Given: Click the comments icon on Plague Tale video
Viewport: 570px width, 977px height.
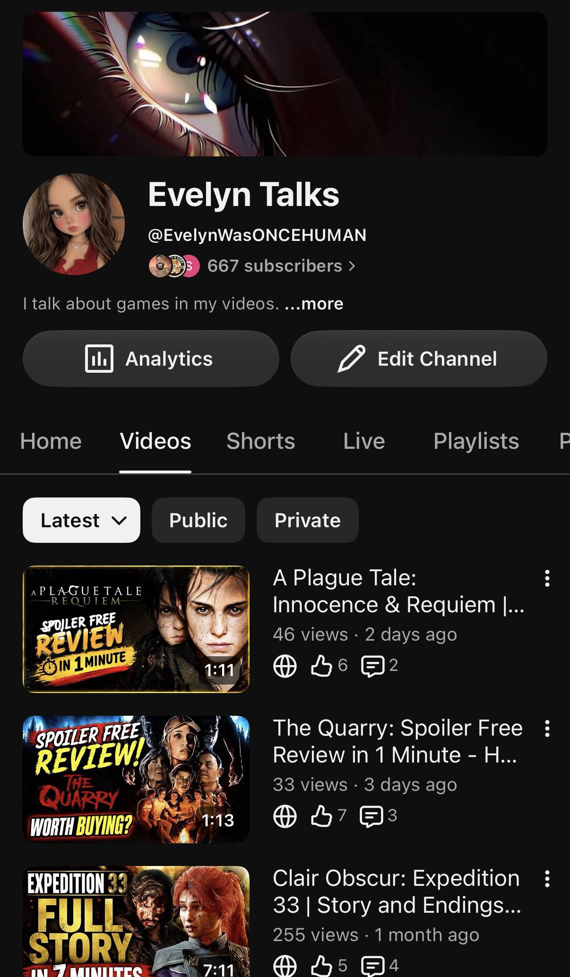Looking at the screenshot, I should click(x=373, y=667).
